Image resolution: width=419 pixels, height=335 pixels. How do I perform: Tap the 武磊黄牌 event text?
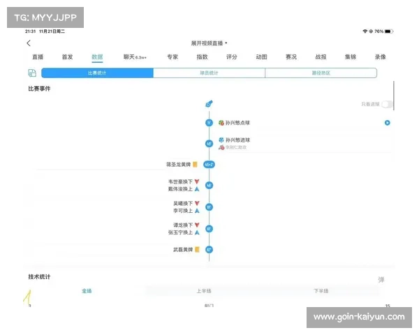[x=183, y=250]
